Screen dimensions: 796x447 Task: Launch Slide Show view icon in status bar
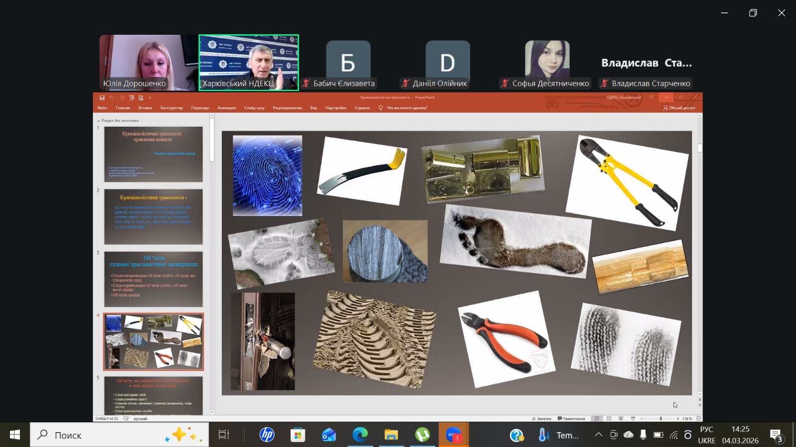[633, 419]
